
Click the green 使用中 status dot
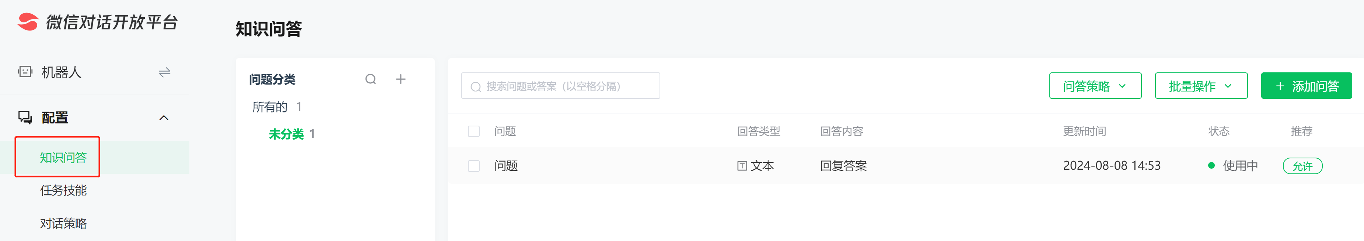tap(1211, 166)
